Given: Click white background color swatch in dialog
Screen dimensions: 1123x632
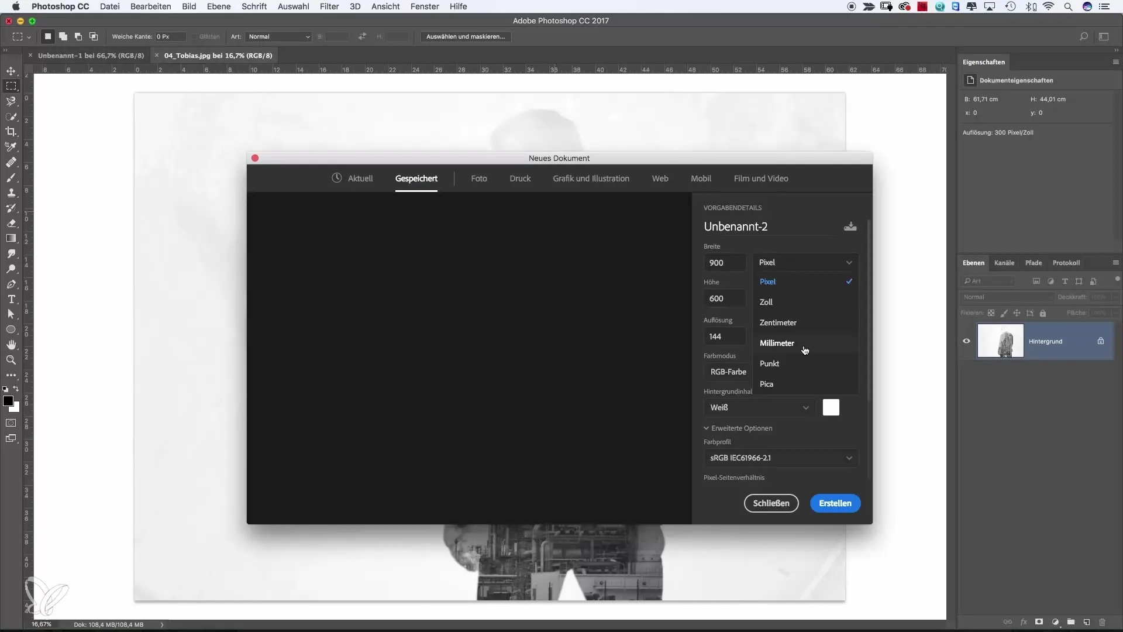Looking at the screenshot, I should coord(831,407).
